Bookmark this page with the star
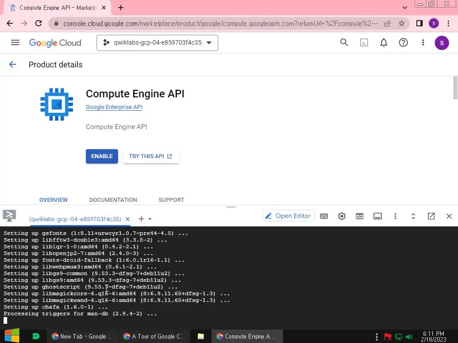Screen dimensions: 458x343 (x=402, y=23)
